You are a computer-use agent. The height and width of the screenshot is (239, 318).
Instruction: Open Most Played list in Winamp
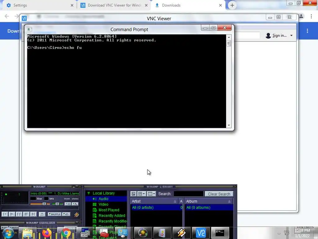pos(109,210)
